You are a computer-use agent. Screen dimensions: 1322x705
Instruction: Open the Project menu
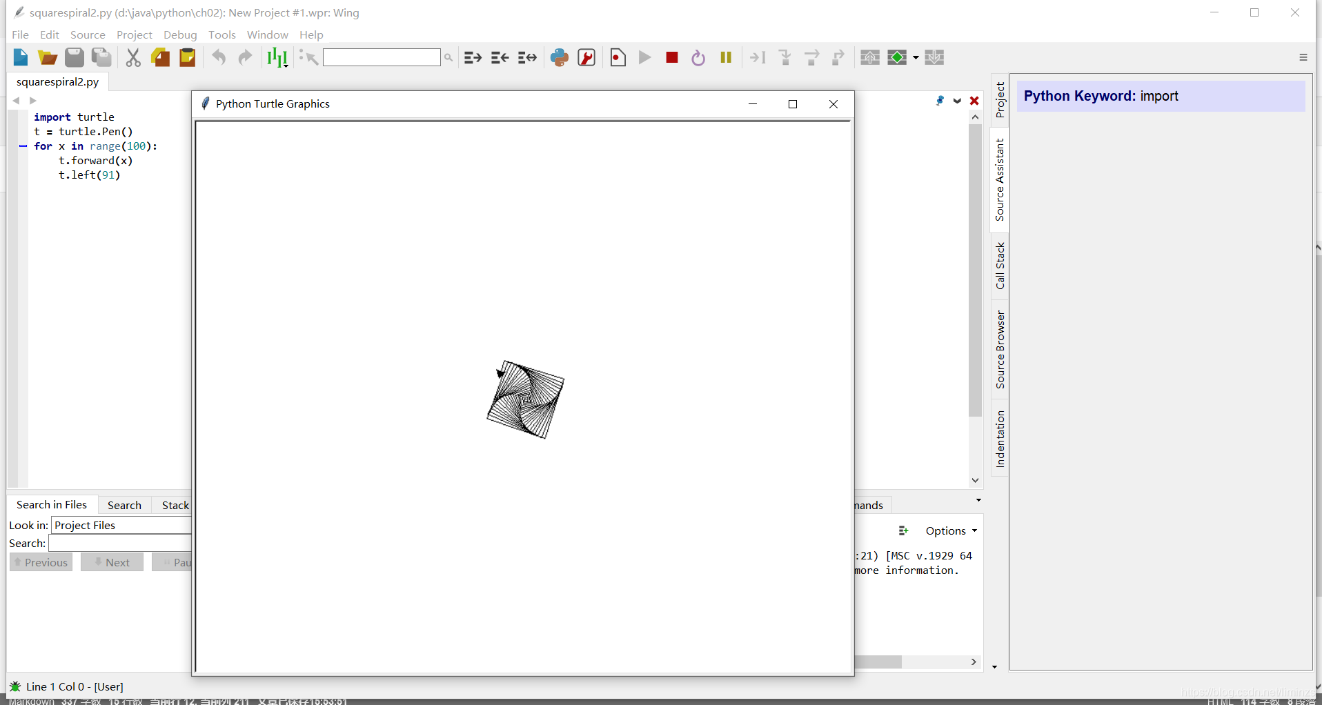pos(135,34)
